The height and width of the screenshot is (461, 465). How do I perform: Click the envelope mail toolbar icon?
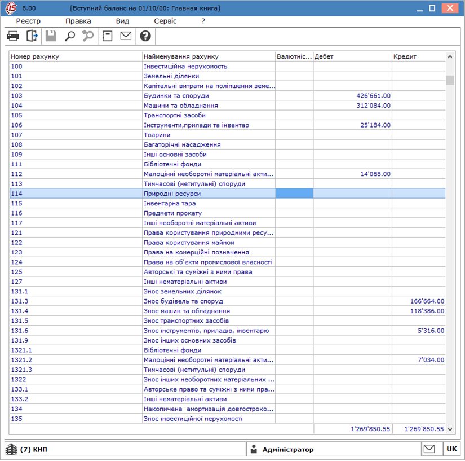click(x=126, y=36)
